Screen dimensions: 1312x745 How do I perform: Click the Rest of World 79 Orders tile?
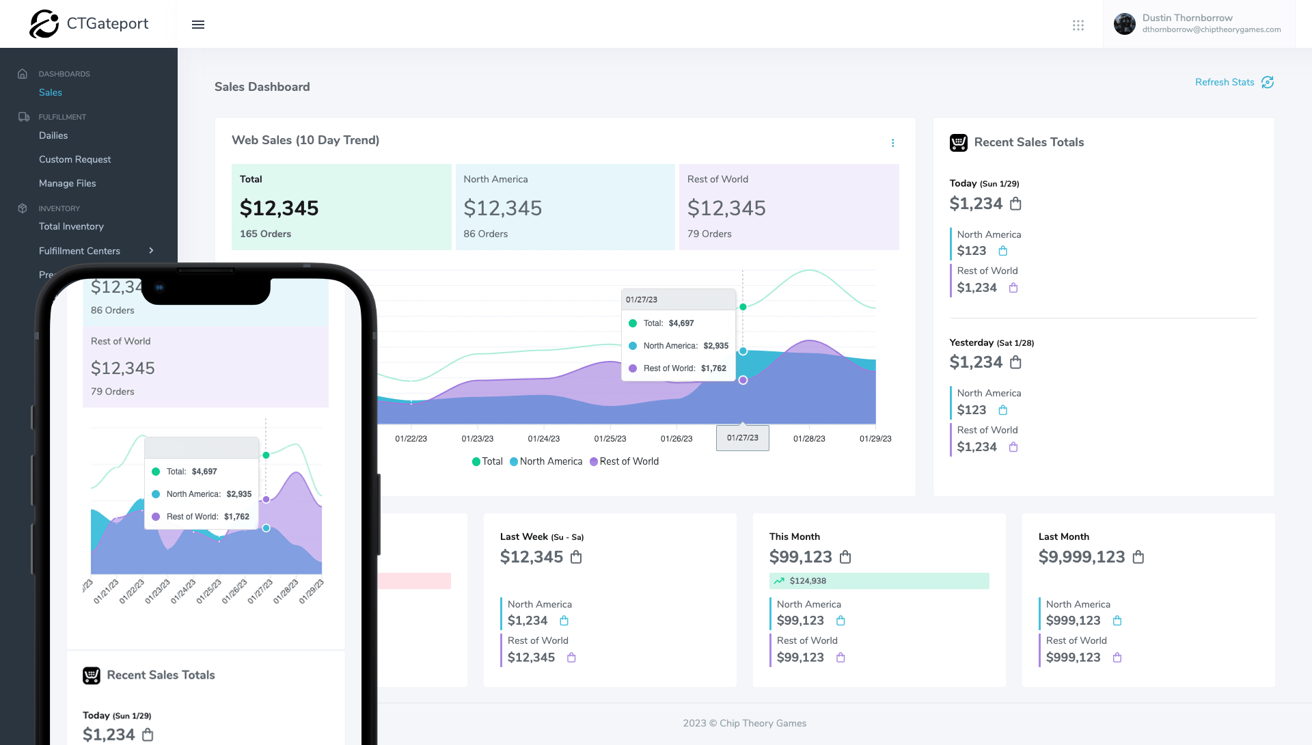[x=789, y=207]
